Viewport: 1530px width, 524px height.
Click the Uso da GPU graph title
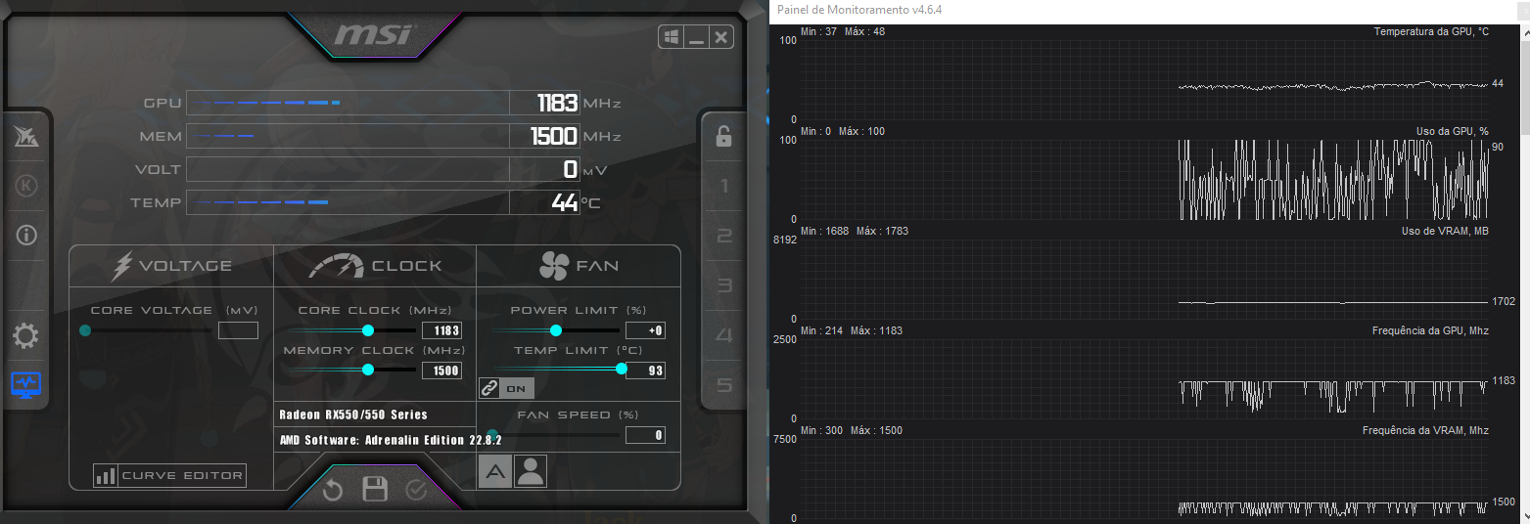(x=1453, y=131)
